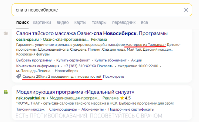Image resolution: width=200 pixels, height=122 pixels.
Task: Open 'Моделирующая программа «Идеальный силуэт»' result title
Action: click(75, 92)
